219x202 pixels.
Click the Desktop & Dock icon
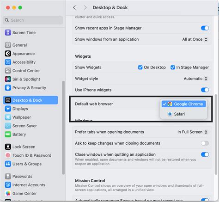pyautogui.click(x=8, y=100)
